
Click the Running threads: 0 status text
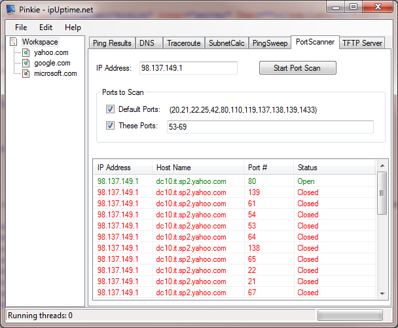click(x=40, y=316)
